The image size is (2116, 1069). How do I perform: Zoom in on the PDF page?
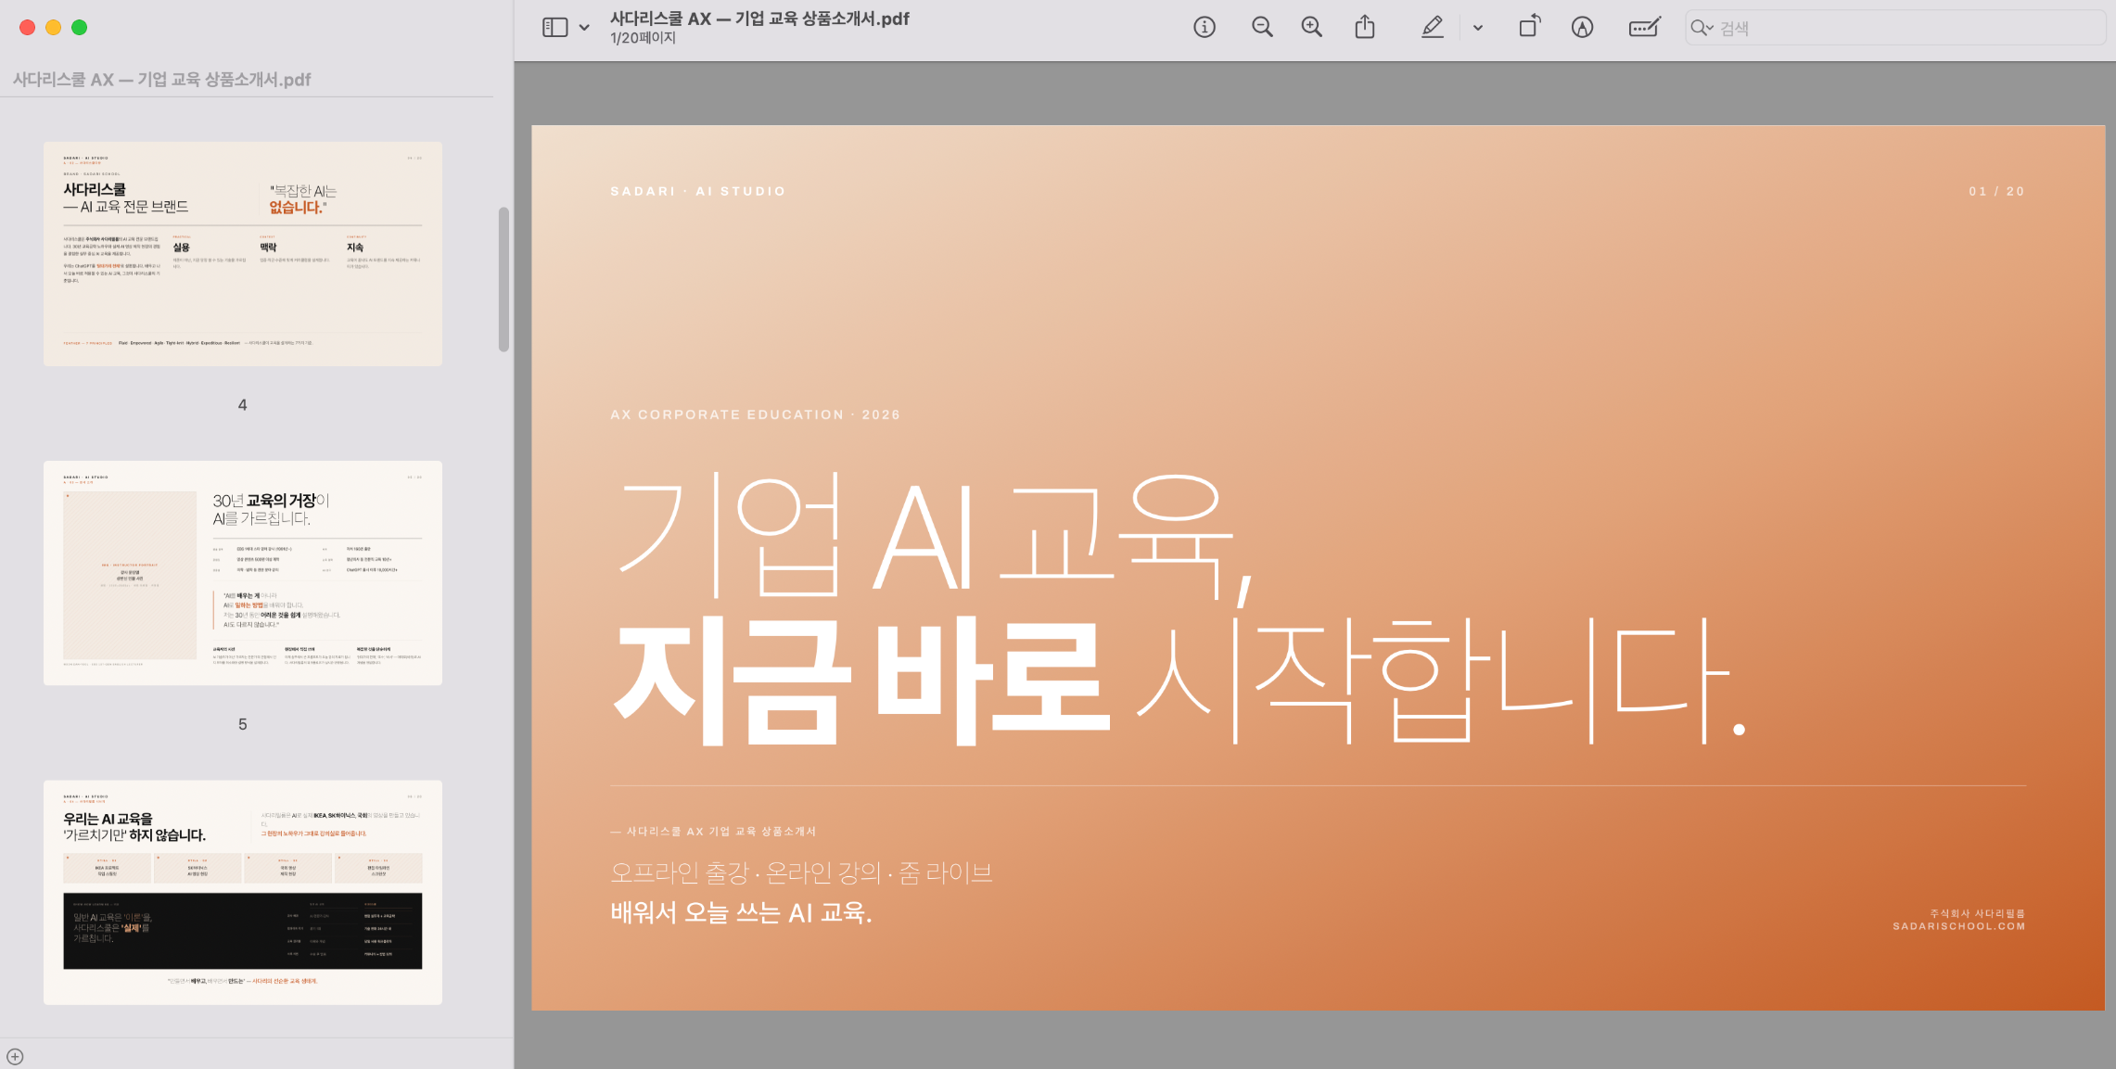1311,27
